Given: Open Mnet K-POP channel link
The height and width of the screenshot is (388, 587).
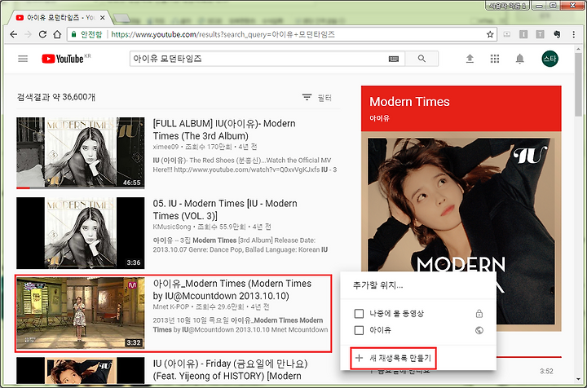Looking at the screenshot, I should (170, 306).
